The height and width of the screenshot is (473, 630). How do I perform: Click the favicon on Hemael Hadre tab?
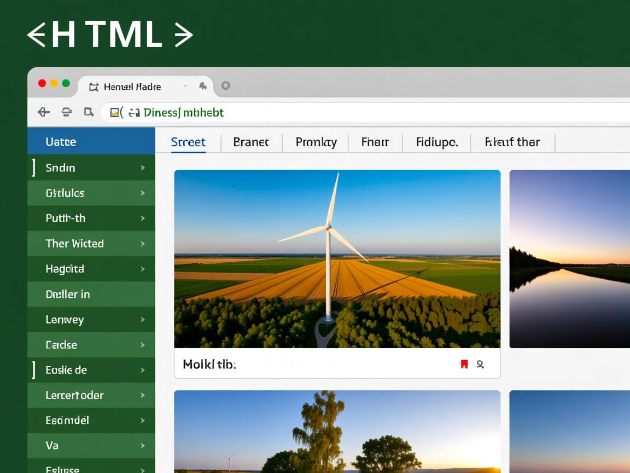[x=94, y=86]
